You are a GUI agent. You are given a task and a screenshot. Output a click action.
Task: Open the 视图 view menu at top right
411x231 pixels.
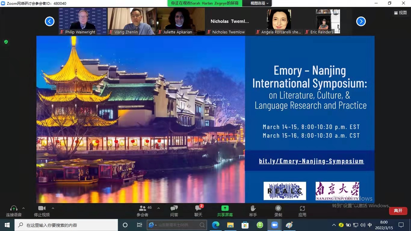[400, 13]
